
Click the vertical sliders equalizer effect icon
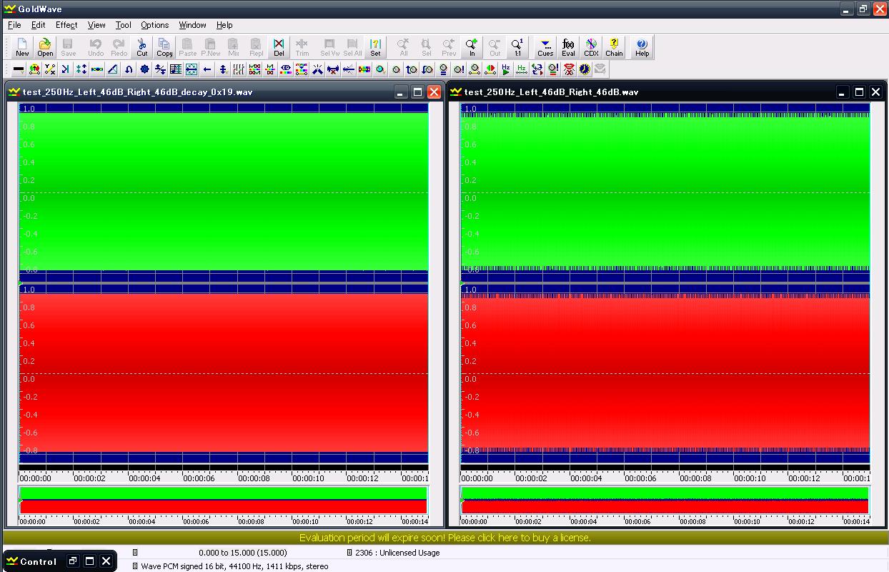point(239,69)
